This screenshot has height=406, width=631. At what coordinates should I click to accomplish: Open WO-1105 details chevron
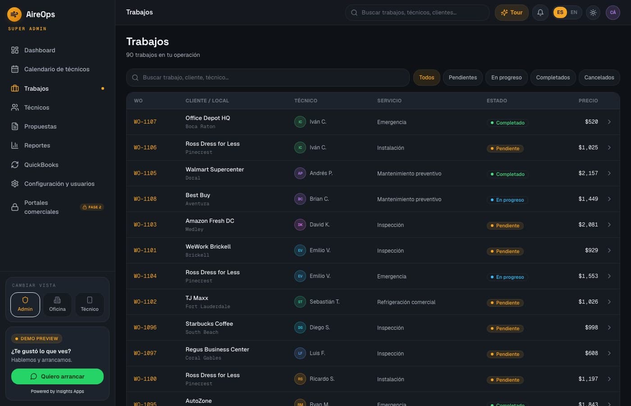click(609, 173)
